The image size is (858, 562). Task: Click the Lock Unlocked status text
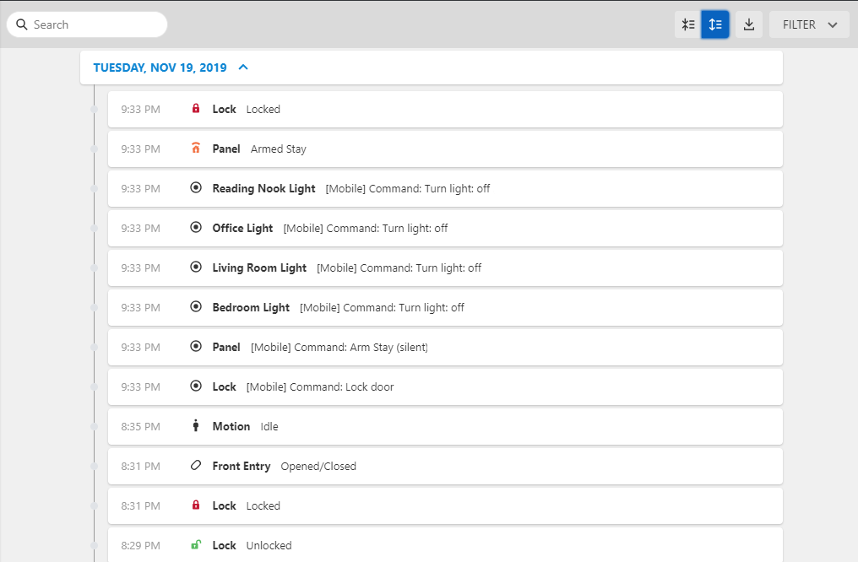pyautogui.click(x=269, y=546)
